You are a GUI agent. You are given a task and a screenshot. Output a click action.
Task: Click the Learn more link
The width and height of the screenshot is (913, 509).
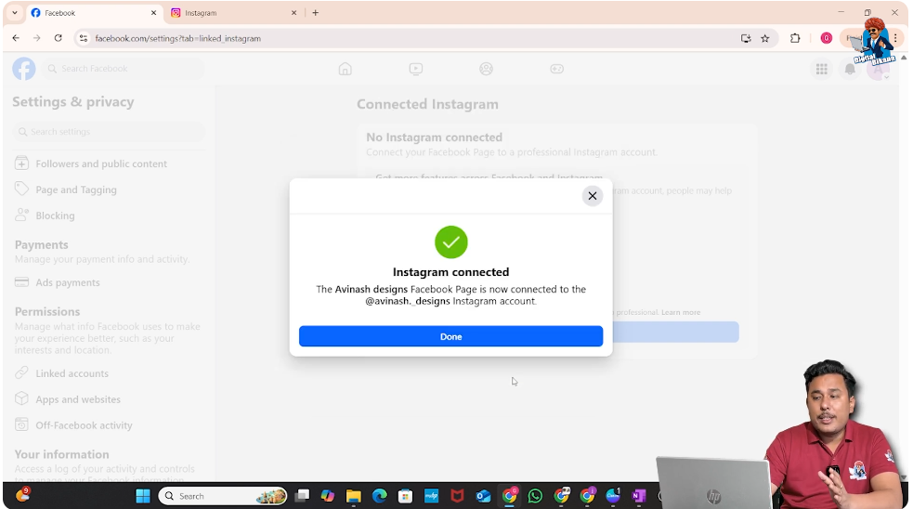coord(681,312)
